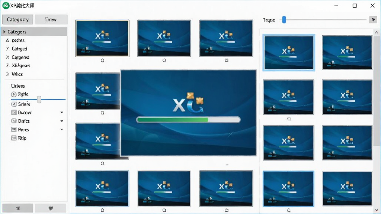Click the scrollbar down arrow in the right panel
Image resolution: width=381 pixels, height=214 pixels.
coord(377,210)
